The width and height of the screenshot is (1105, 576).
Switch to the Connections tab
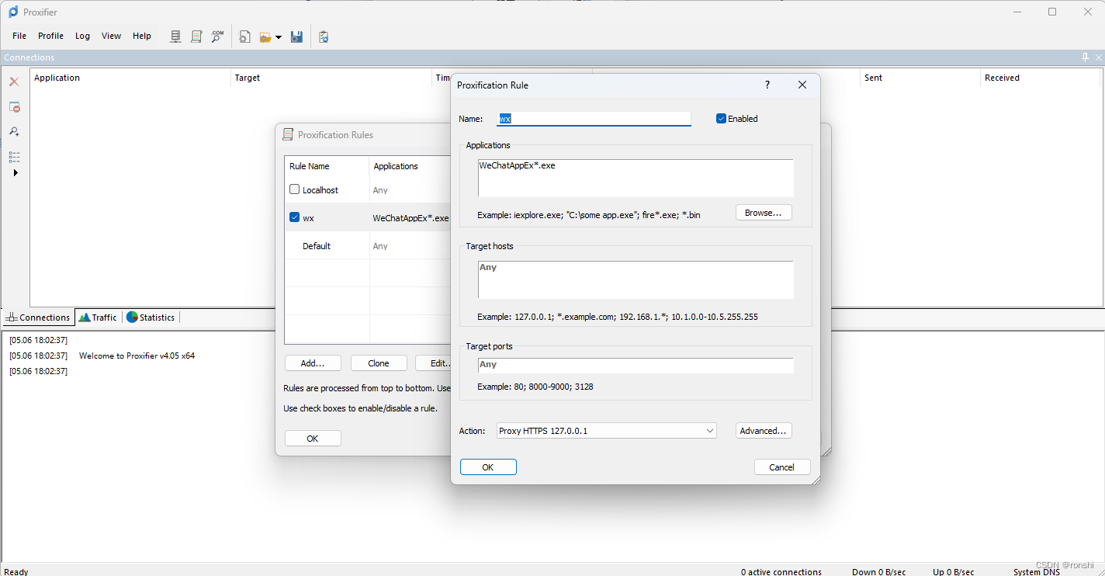pos(38,317)
